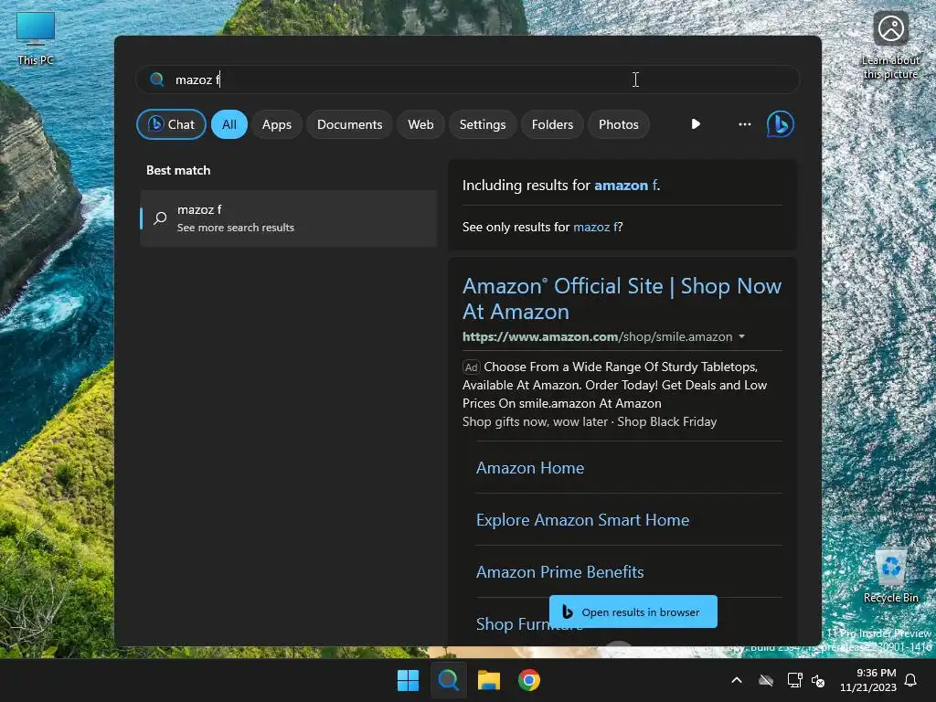Open best match result mazoz f
Image resolution: width=936 pixels, height=702 pixels.
click(288, 218)
